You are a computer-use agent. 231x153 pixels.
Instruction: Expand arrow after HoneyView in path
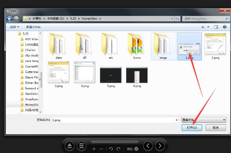[x=100, y=18]
